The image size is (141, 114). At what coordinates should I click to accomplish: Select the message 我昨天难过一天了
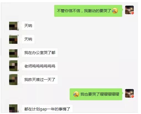[40, 80]
